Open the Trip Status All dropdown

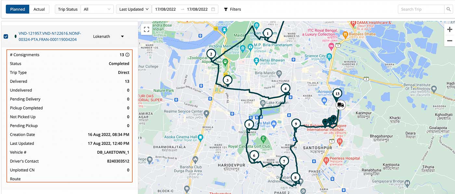[97, 9]
